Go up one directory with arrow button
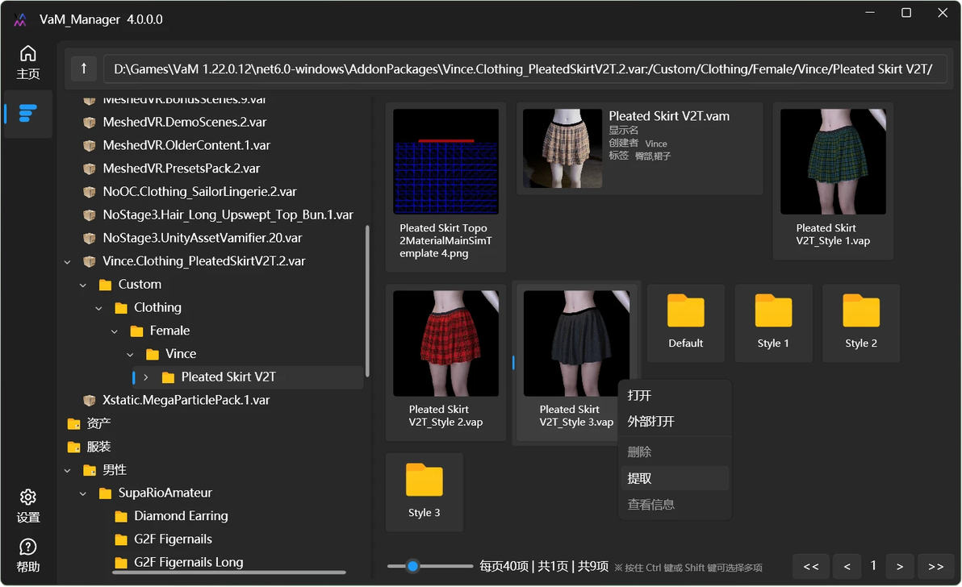Screen dimensions: 962x587 tap(84, 69)
